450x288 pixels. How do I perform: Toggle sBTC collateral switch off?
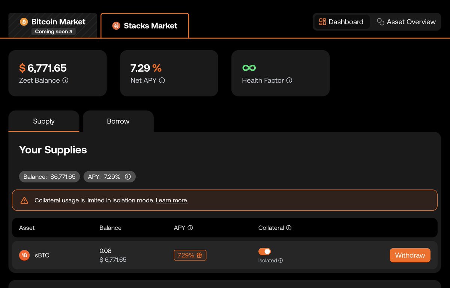265,251
